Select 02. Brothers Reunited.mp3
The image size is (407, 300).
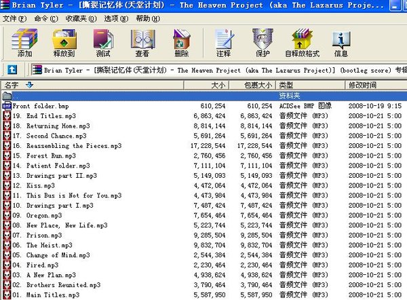pos(56,285)
